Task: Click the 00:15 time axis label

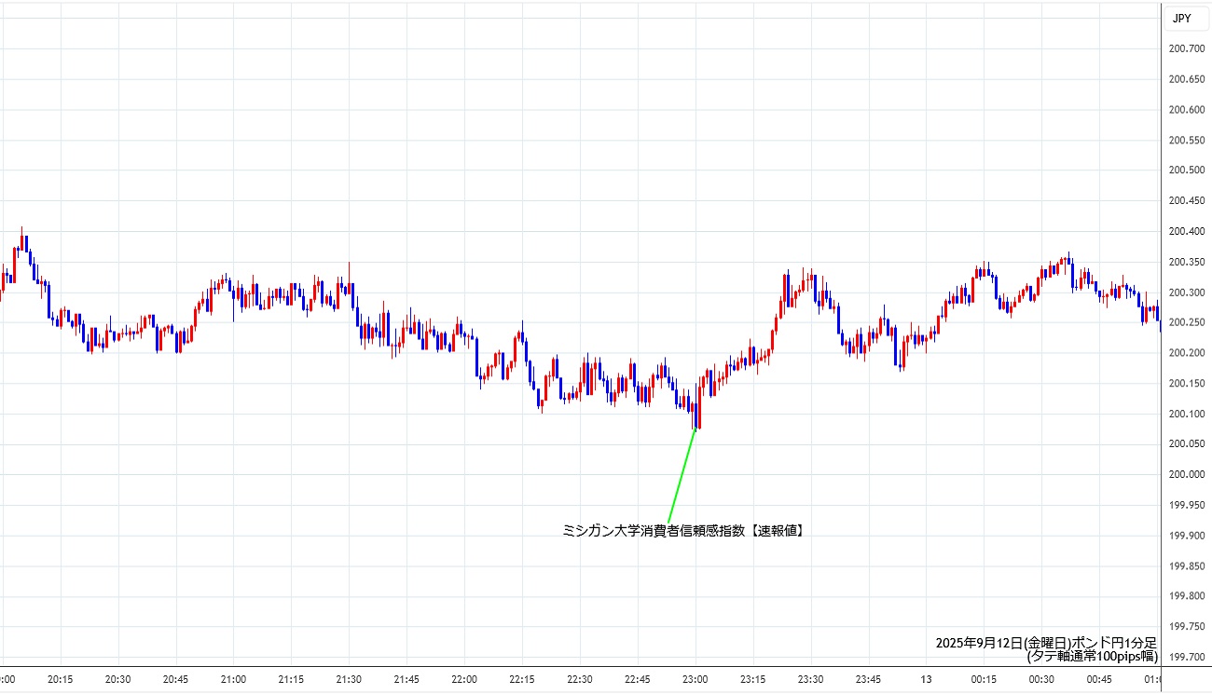Action: coord(985,679)
